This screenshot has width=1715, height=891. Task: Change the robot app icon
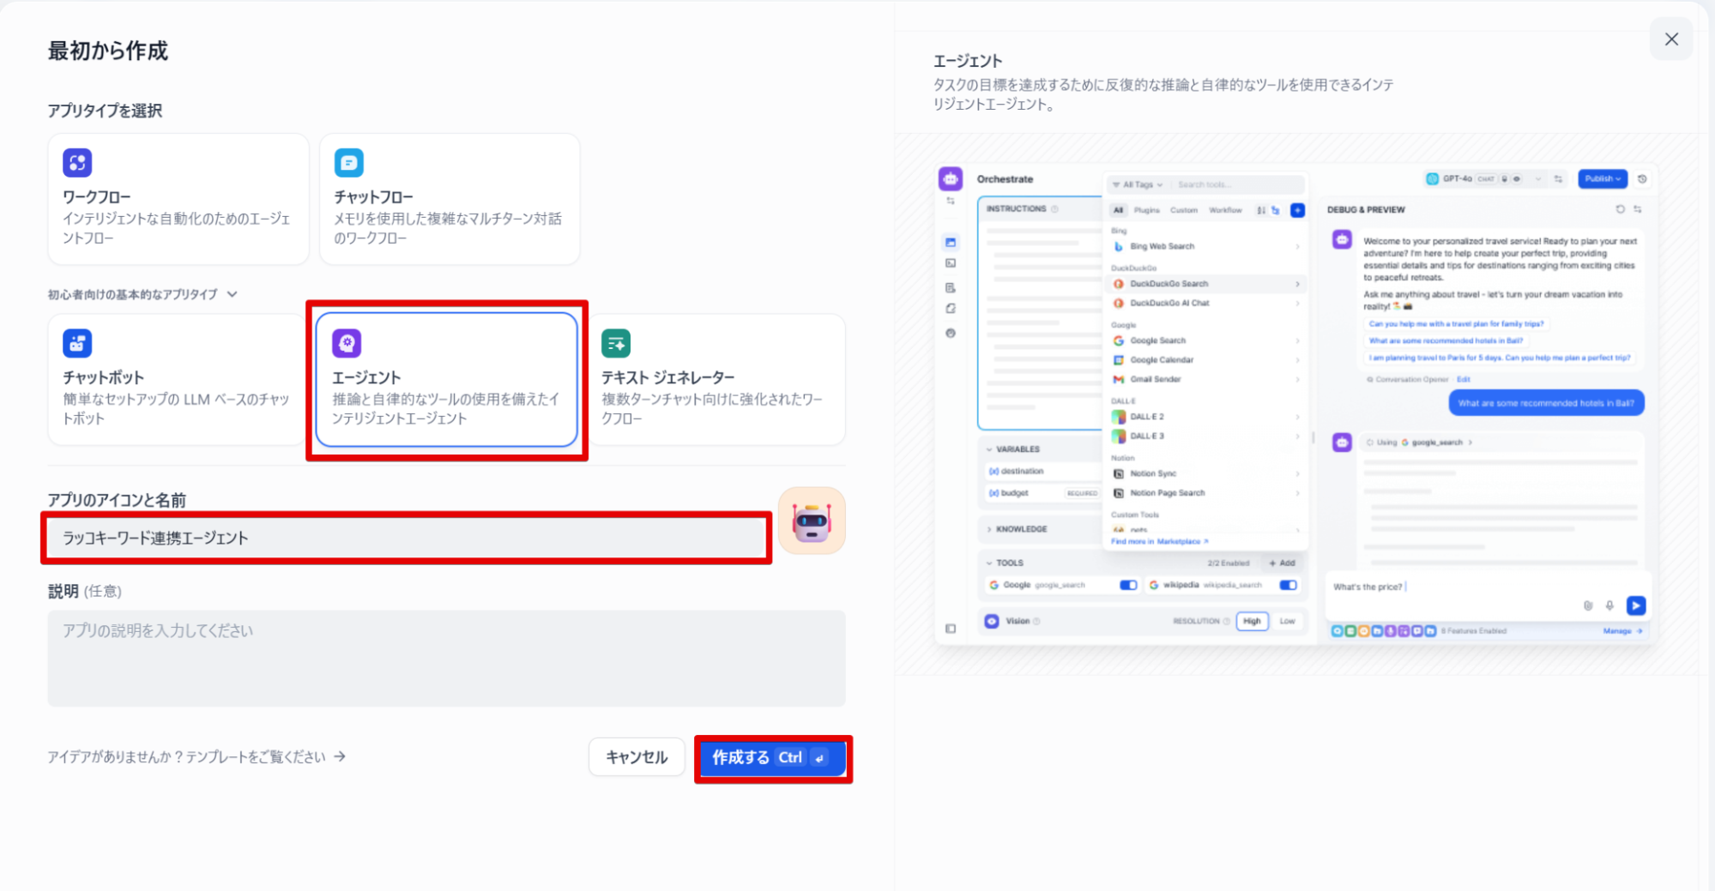[812, 521]
